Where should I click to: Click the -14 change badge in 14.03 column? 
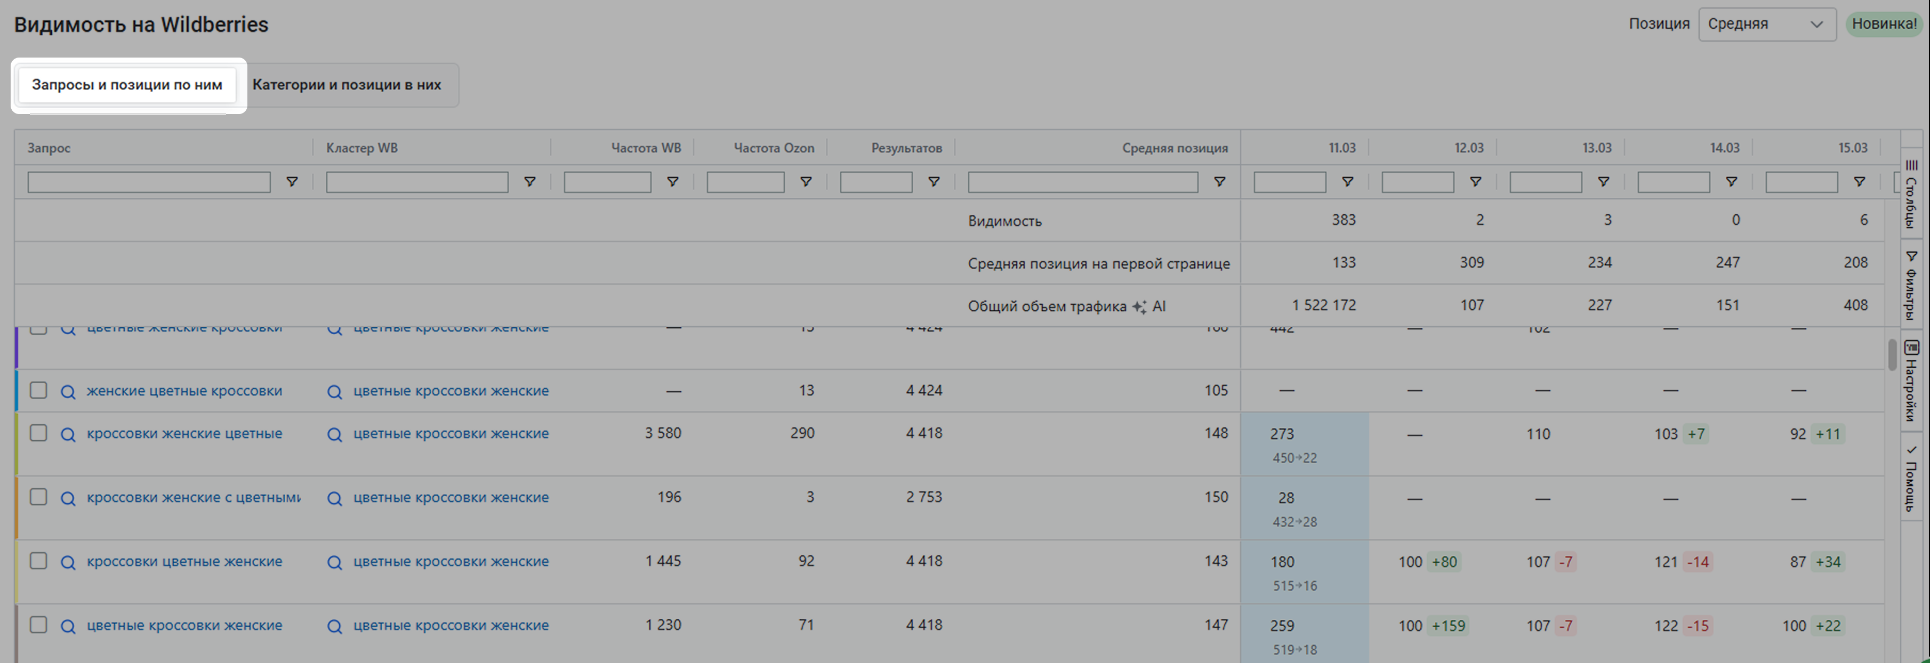(1698, 563)
